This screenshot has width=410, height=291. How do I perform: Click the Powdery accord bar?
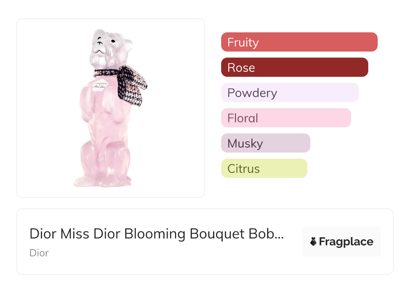click(289, 93)
